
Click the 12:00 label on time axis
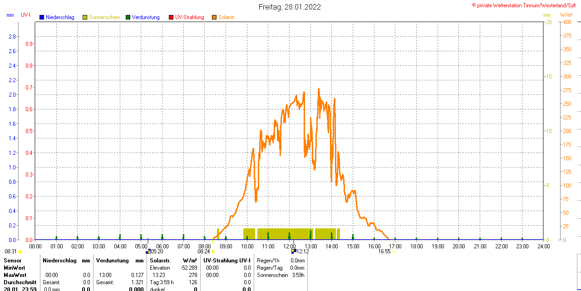point(290,246)
